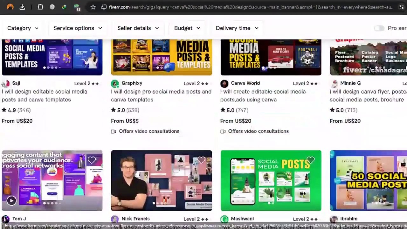Open "I will create editable social media posts,ads" title
Screen dimensions: 407x229
point(263,95)
